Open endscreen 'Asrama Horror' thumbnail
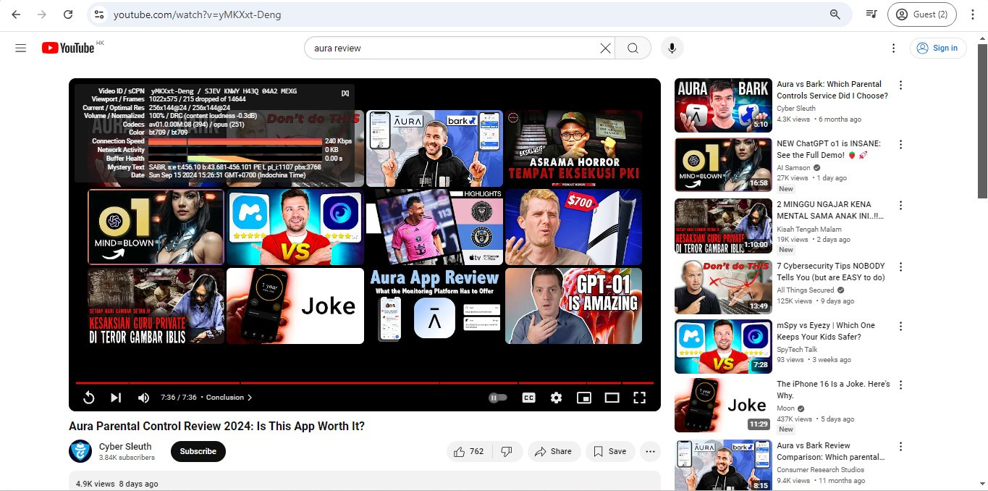 click(x=573, y=148)
